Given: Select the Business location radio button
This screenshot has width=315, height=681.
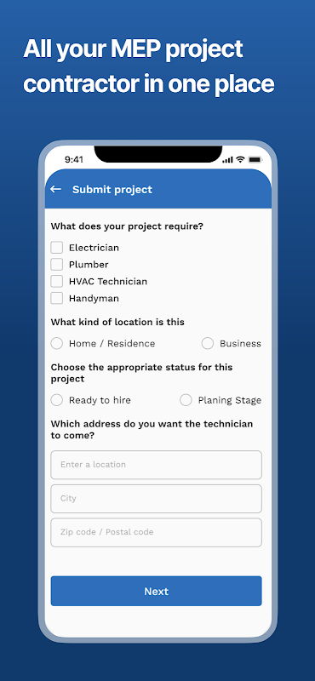Looking at the screenshot, I should coord(208,344).
